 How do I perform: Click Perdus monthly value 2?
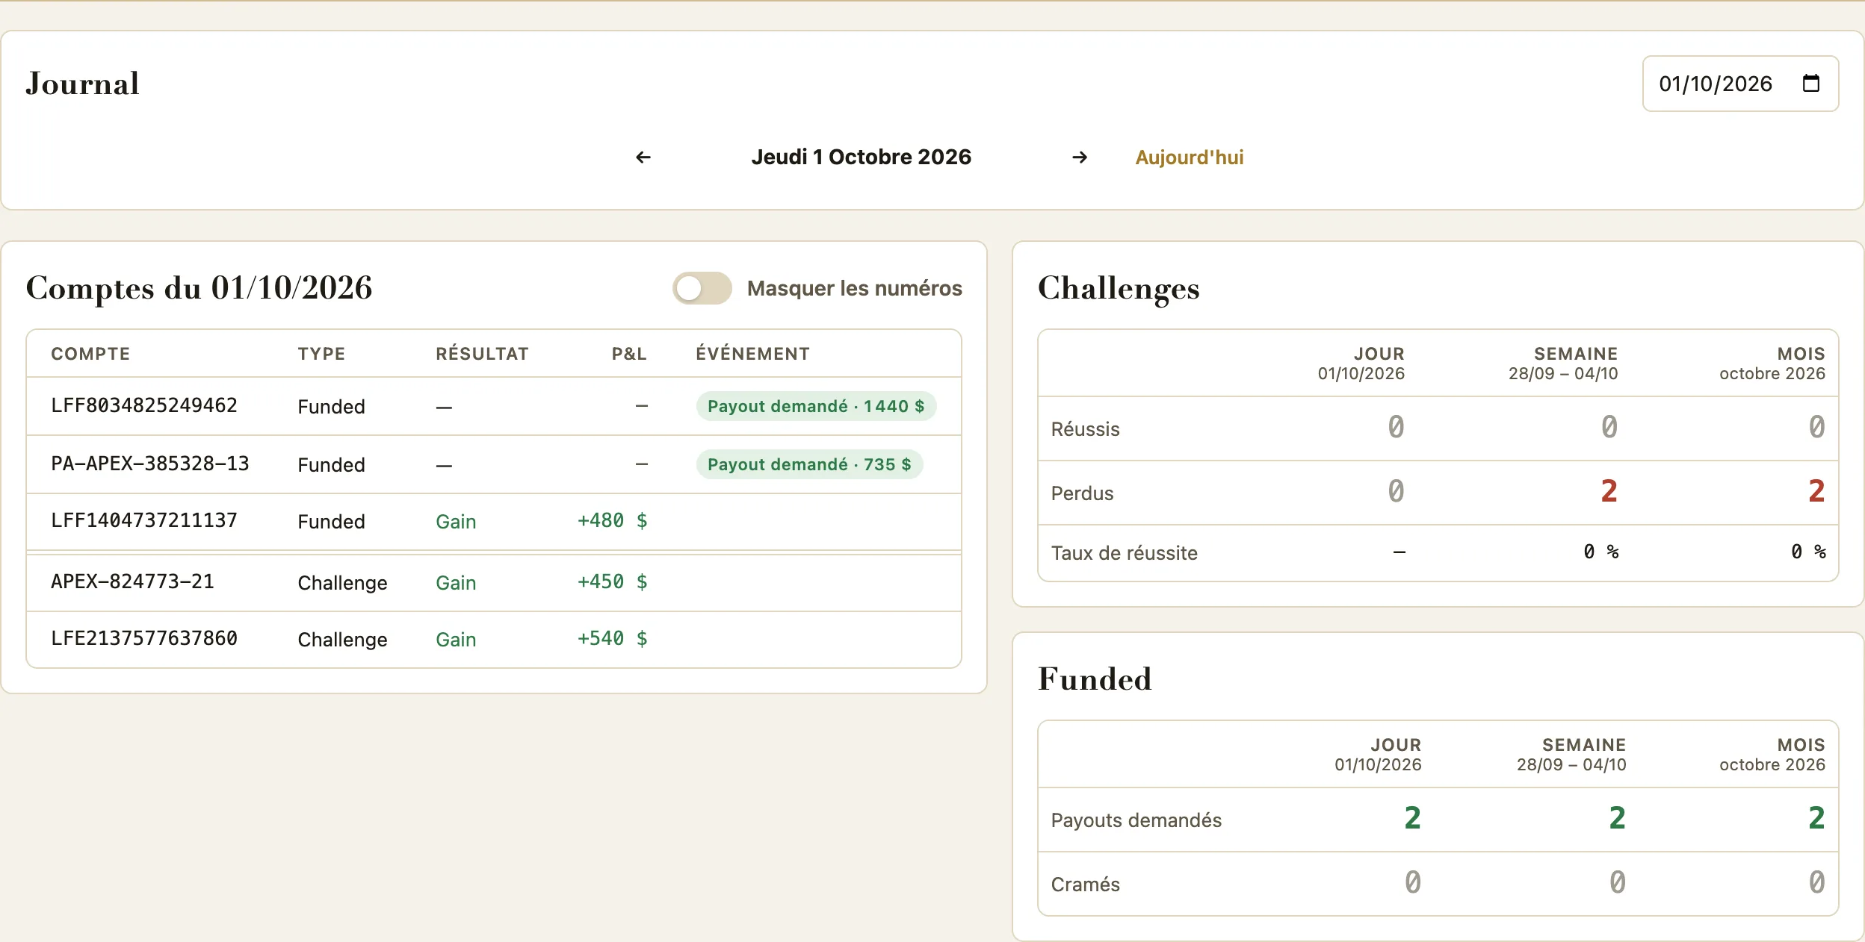pyautogui.click(x=1817, y=491)
